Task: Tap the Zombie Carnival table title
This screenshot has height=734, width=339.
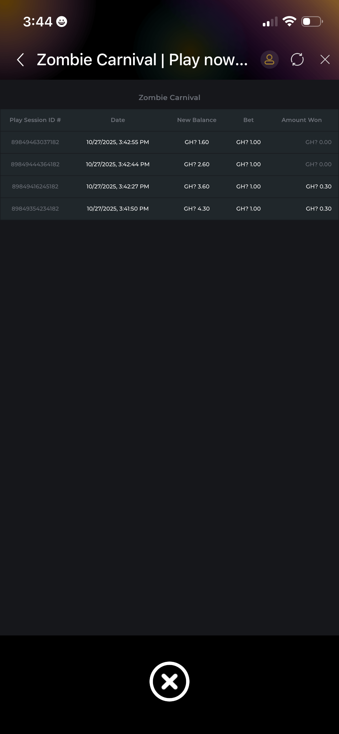Action: pyautogui.click(x=169, y=98)
